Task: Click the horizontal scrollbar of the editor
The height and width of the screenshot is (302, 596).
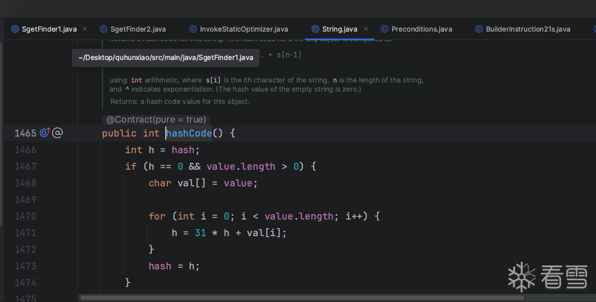Action: [302, 298]
